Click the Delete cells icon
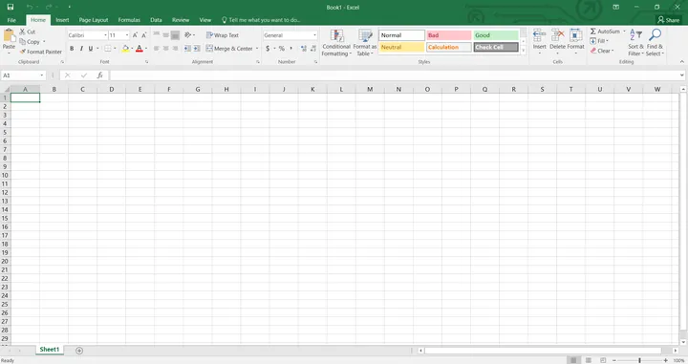Viewport: 688px width, 364px height. pos(558,35)
